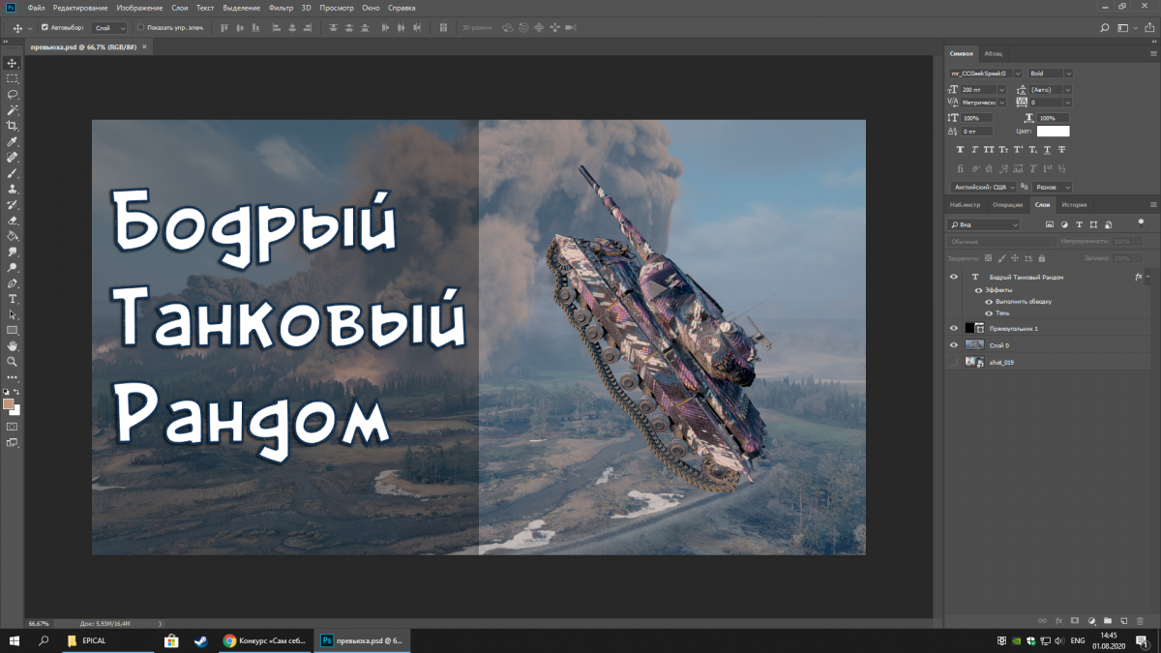Show the shot_019 layer
The image size is (1161, 653).
point(954,362)
